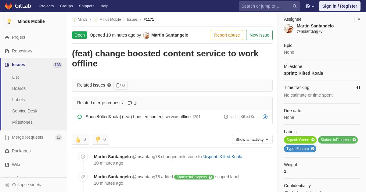
Task: Click author avatar next to Opened text
Action: click(x=146, y=35)
